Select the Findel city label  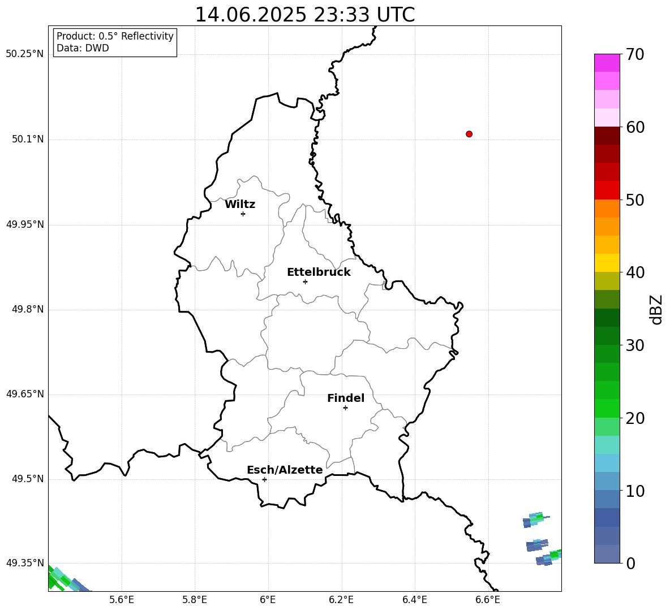[346, 398]
